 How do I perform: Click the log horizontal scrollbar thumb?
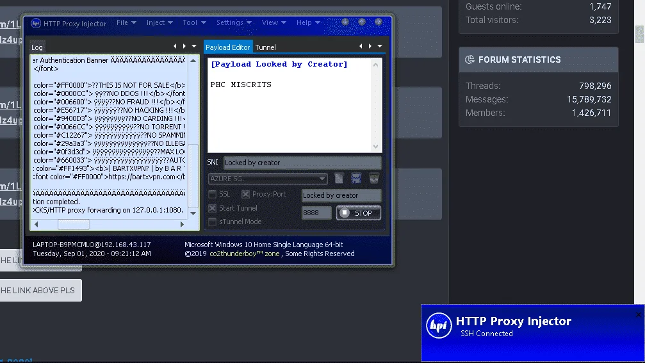(73, 225)
